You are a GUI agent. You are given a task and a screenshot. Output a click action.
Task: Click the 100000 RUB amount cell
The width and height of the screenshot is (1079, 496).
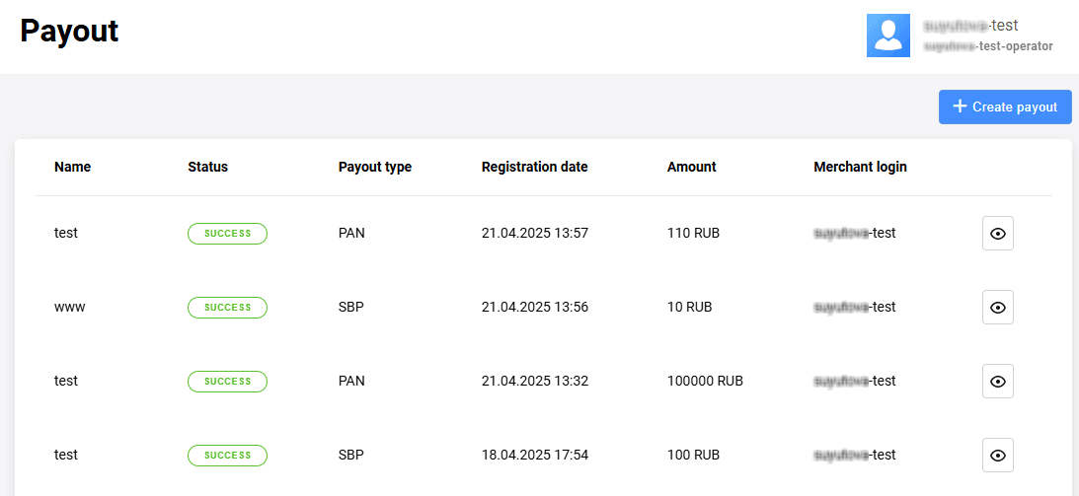(x=705, y=381)
